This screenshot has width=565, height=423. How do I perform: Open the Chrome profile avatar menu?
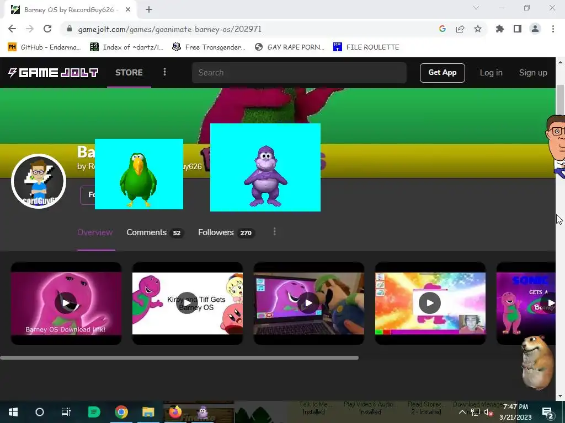[535, 29]
